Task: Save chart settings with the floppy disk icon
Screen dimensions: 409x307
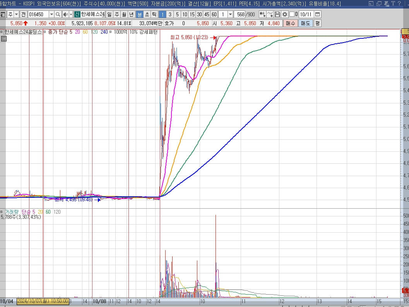Action: (277, 14)
